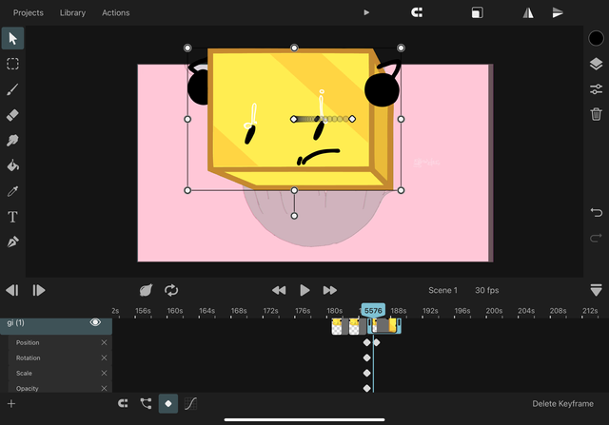
Task: Collapse the timeline panel
Action: click(596, 290)
